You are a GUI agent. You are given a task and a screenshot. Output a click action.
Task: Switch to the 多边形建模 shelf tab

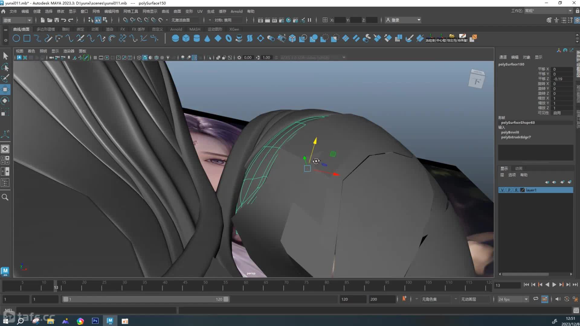point(46,29)
